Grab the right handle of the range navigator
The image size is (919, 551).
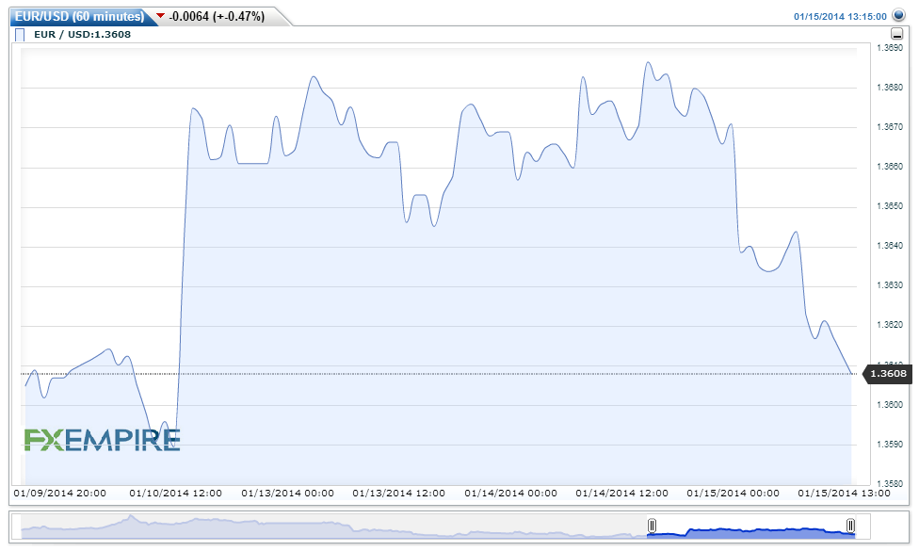point(850,526)
